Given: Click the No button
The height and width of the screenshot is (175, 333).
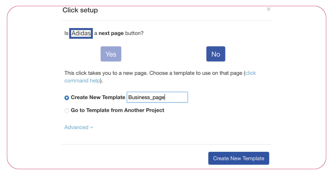Looking at the screenshot, I should [216, 54].
